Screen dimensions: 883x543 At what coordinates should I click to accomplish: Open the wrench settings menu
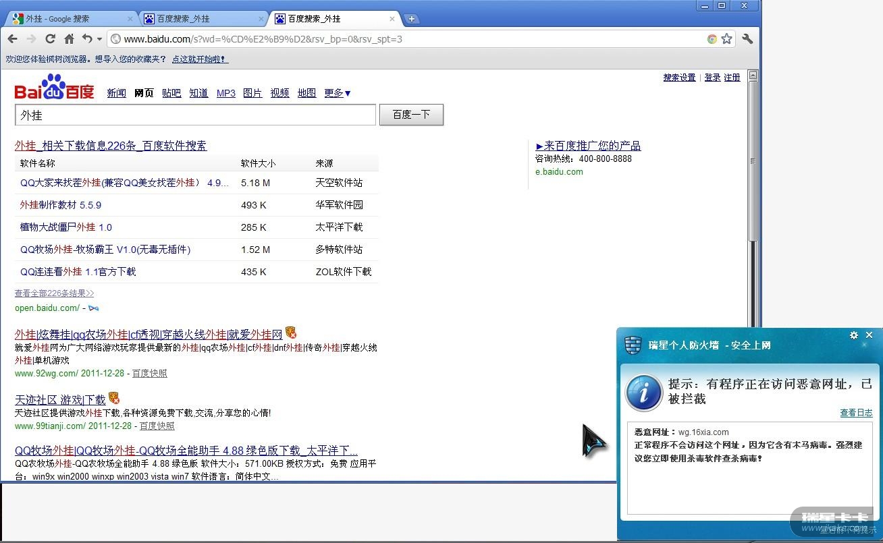(x=747, y=39)
